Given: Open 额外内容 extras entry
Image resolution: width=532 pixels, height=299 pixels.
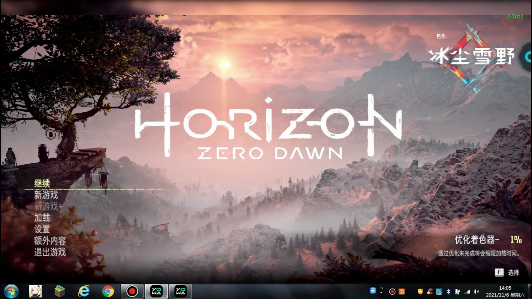Looking at the screenshot, I should click(50, 241).
